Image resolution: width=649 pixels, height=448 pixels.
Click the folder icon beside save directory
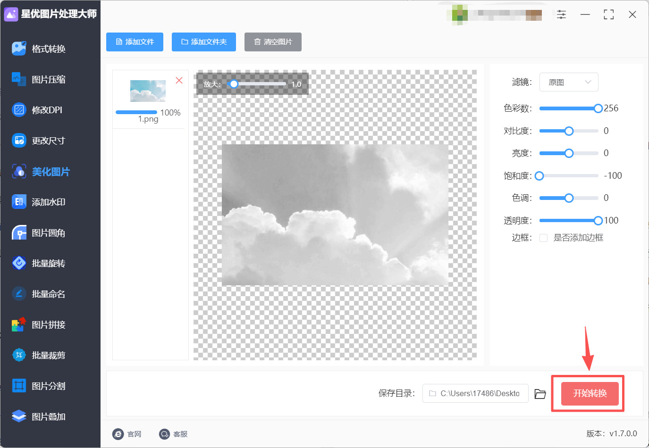[540, 393]
